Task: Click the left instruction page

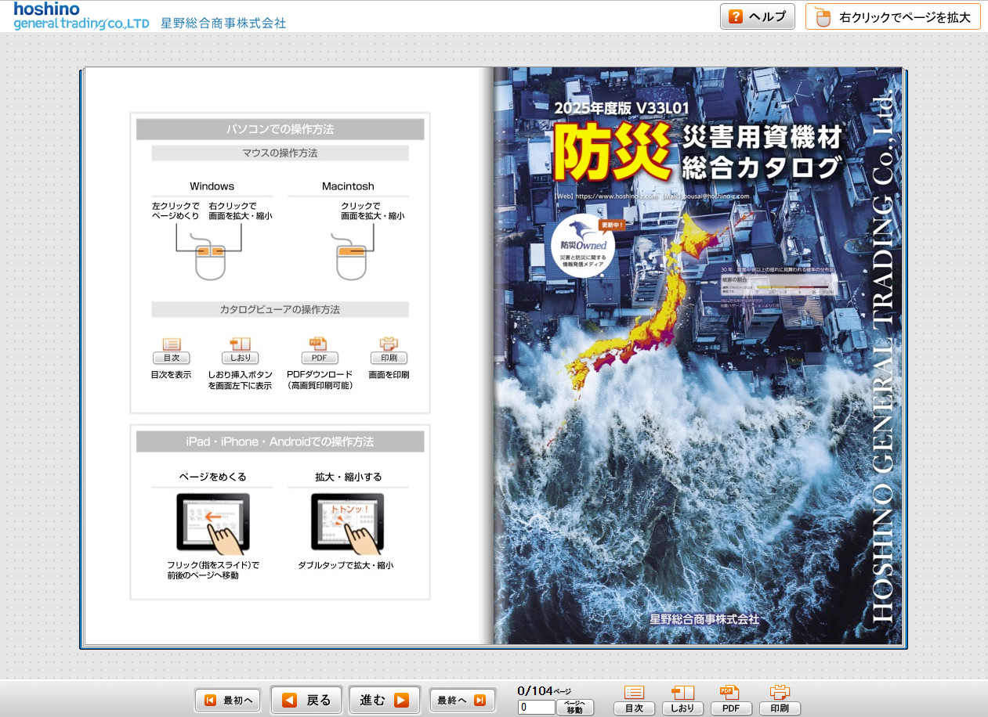Action: pos(289,356)
